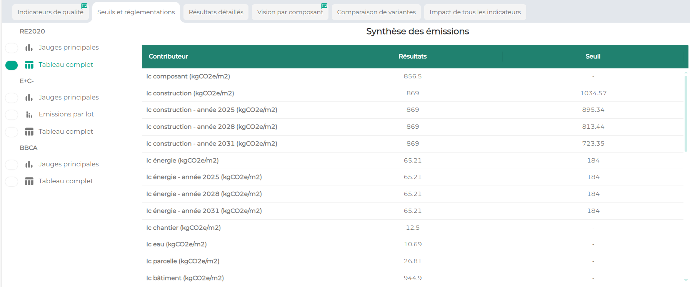Click the BBCA Tableau complet table icon

(29, 181)
